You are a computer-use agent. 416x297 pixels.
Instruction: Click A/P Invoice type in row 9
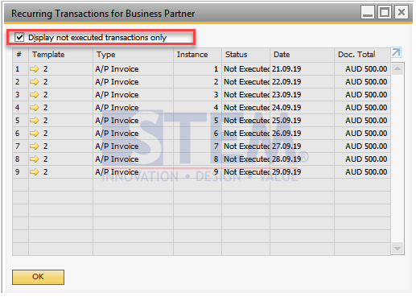coord(133,172)
